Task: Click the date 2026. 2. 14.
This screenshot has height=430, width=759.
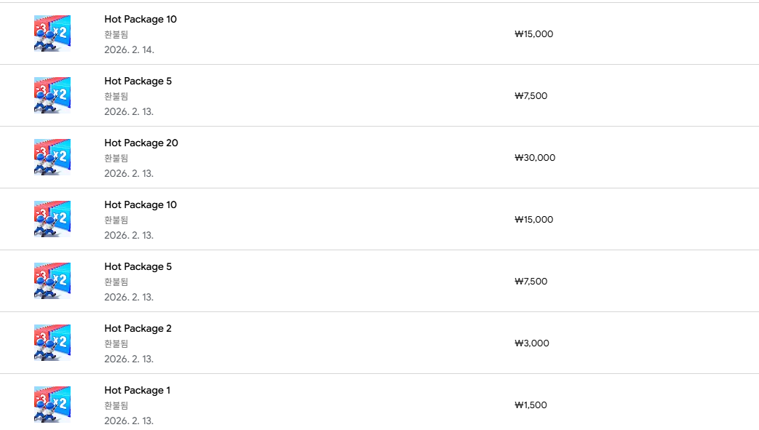Action: (129, 49)
